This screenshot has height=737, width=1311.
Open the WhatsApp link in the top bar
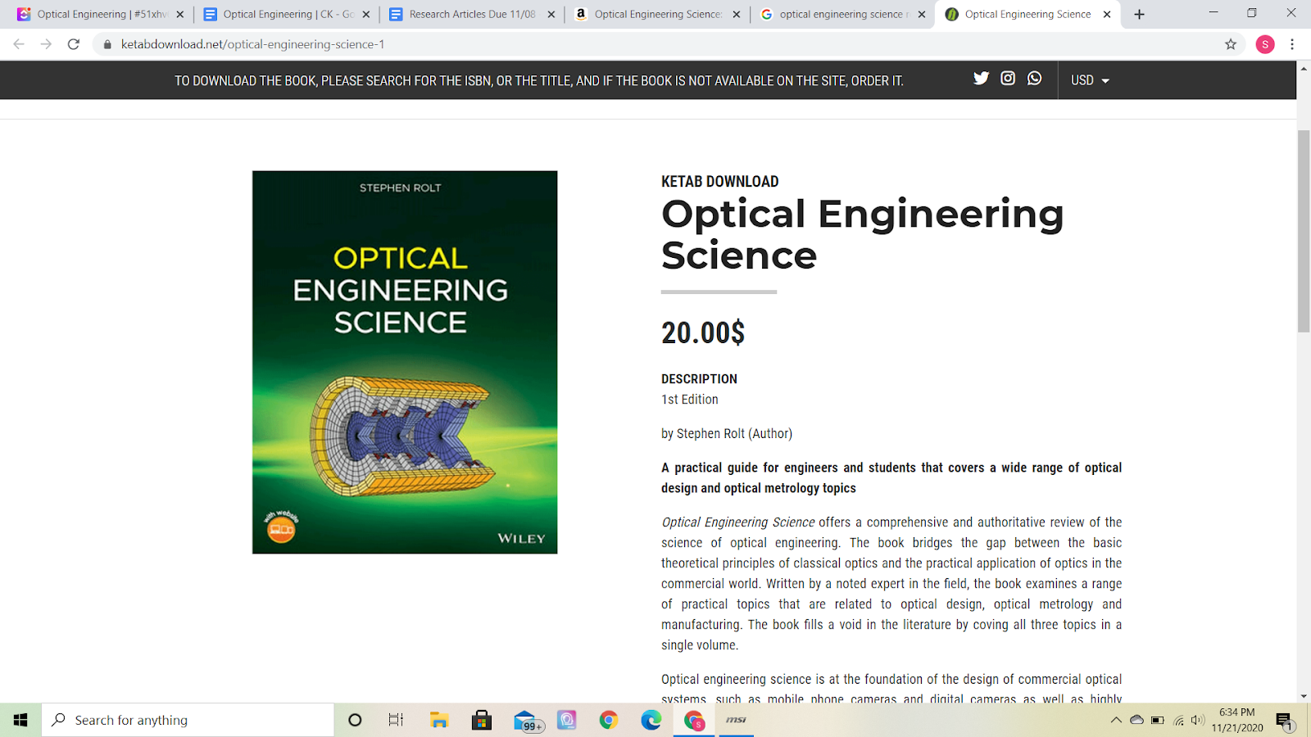click(x=1035, y=79)
